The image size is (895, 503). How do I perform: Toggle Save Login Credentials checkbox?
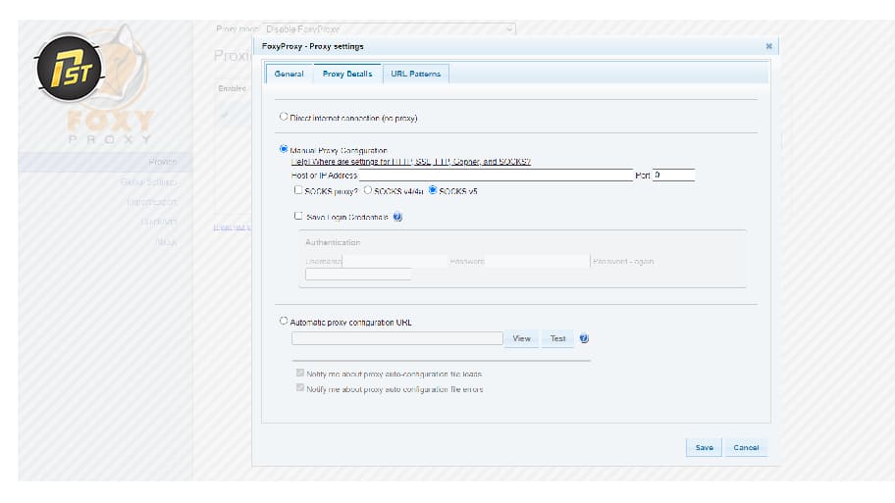click(x=298, y=216)
